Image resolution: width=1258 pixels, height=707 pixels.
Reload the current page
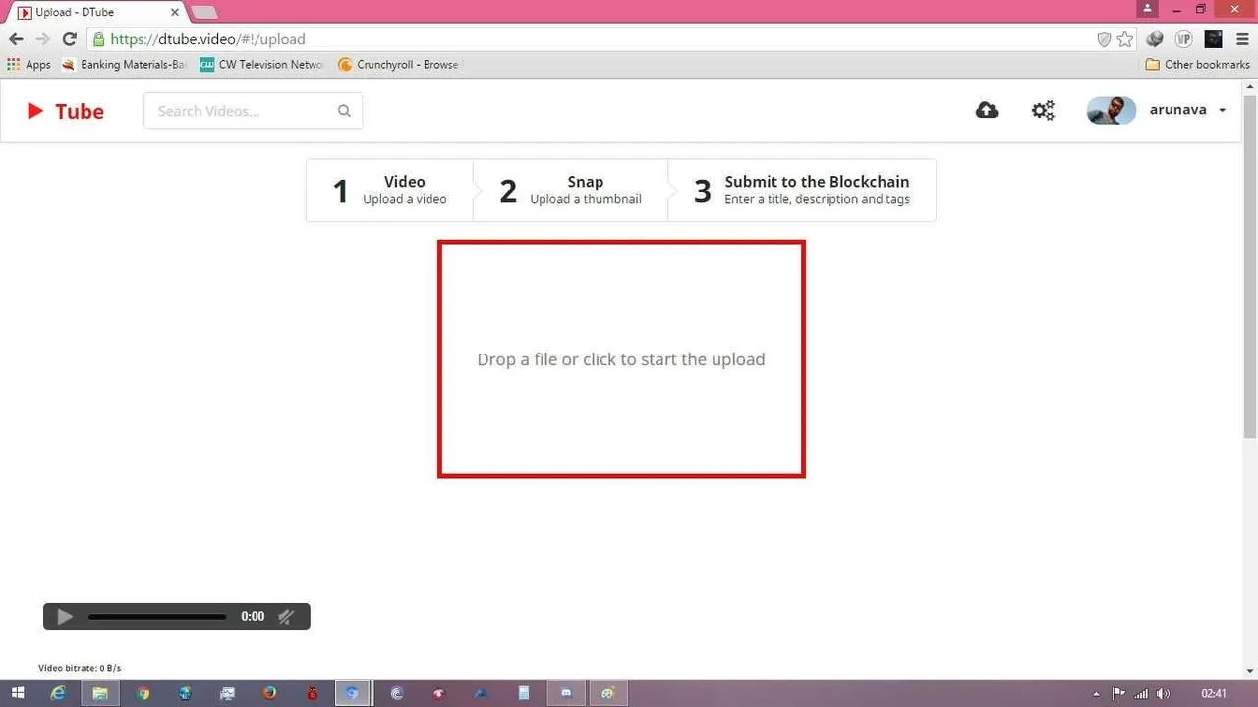pyautogui.click(x=69, y=39)
